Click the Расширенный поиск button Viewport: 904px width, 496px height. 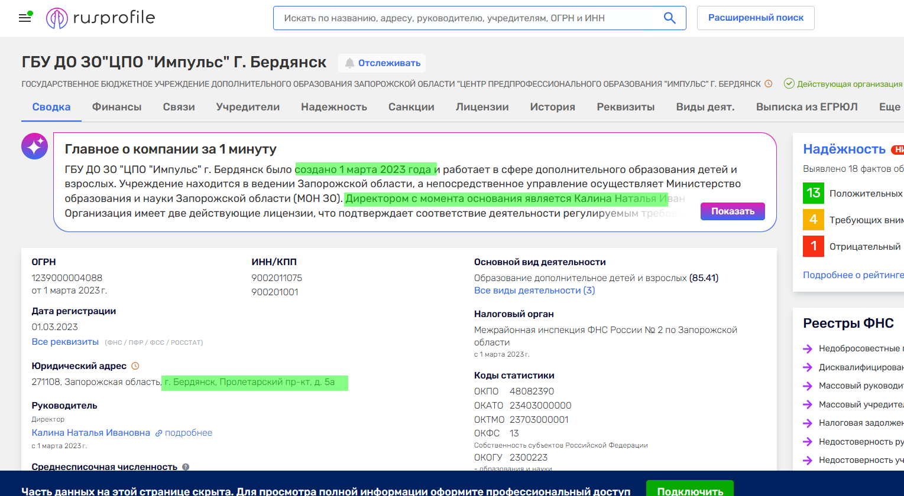click(756, 18)
